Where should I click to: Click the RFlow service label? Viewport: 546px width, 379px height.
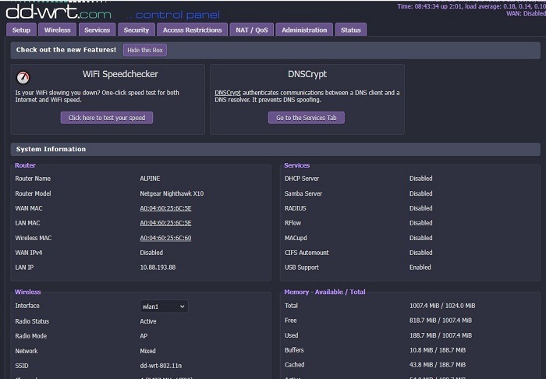[x=292, y=223]
